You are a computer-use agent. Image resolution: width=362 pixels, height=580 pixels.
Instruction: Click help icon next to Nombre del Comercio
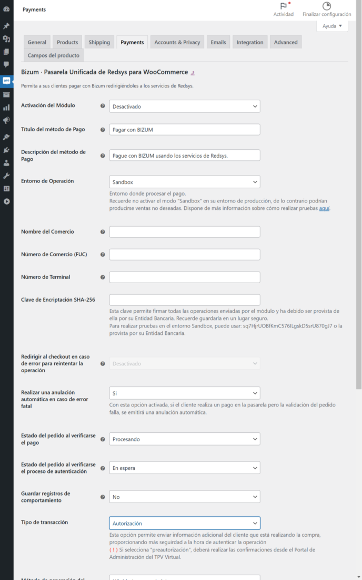[103, 232]
